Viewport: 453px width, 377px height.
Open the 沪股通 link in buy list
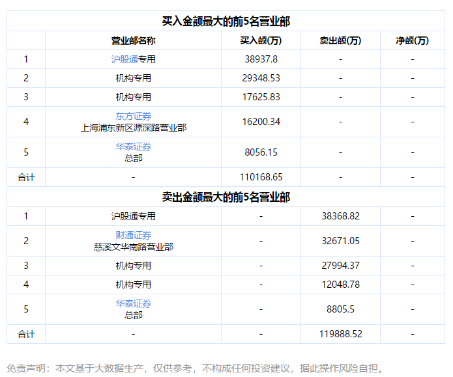[x=124, y=59]
